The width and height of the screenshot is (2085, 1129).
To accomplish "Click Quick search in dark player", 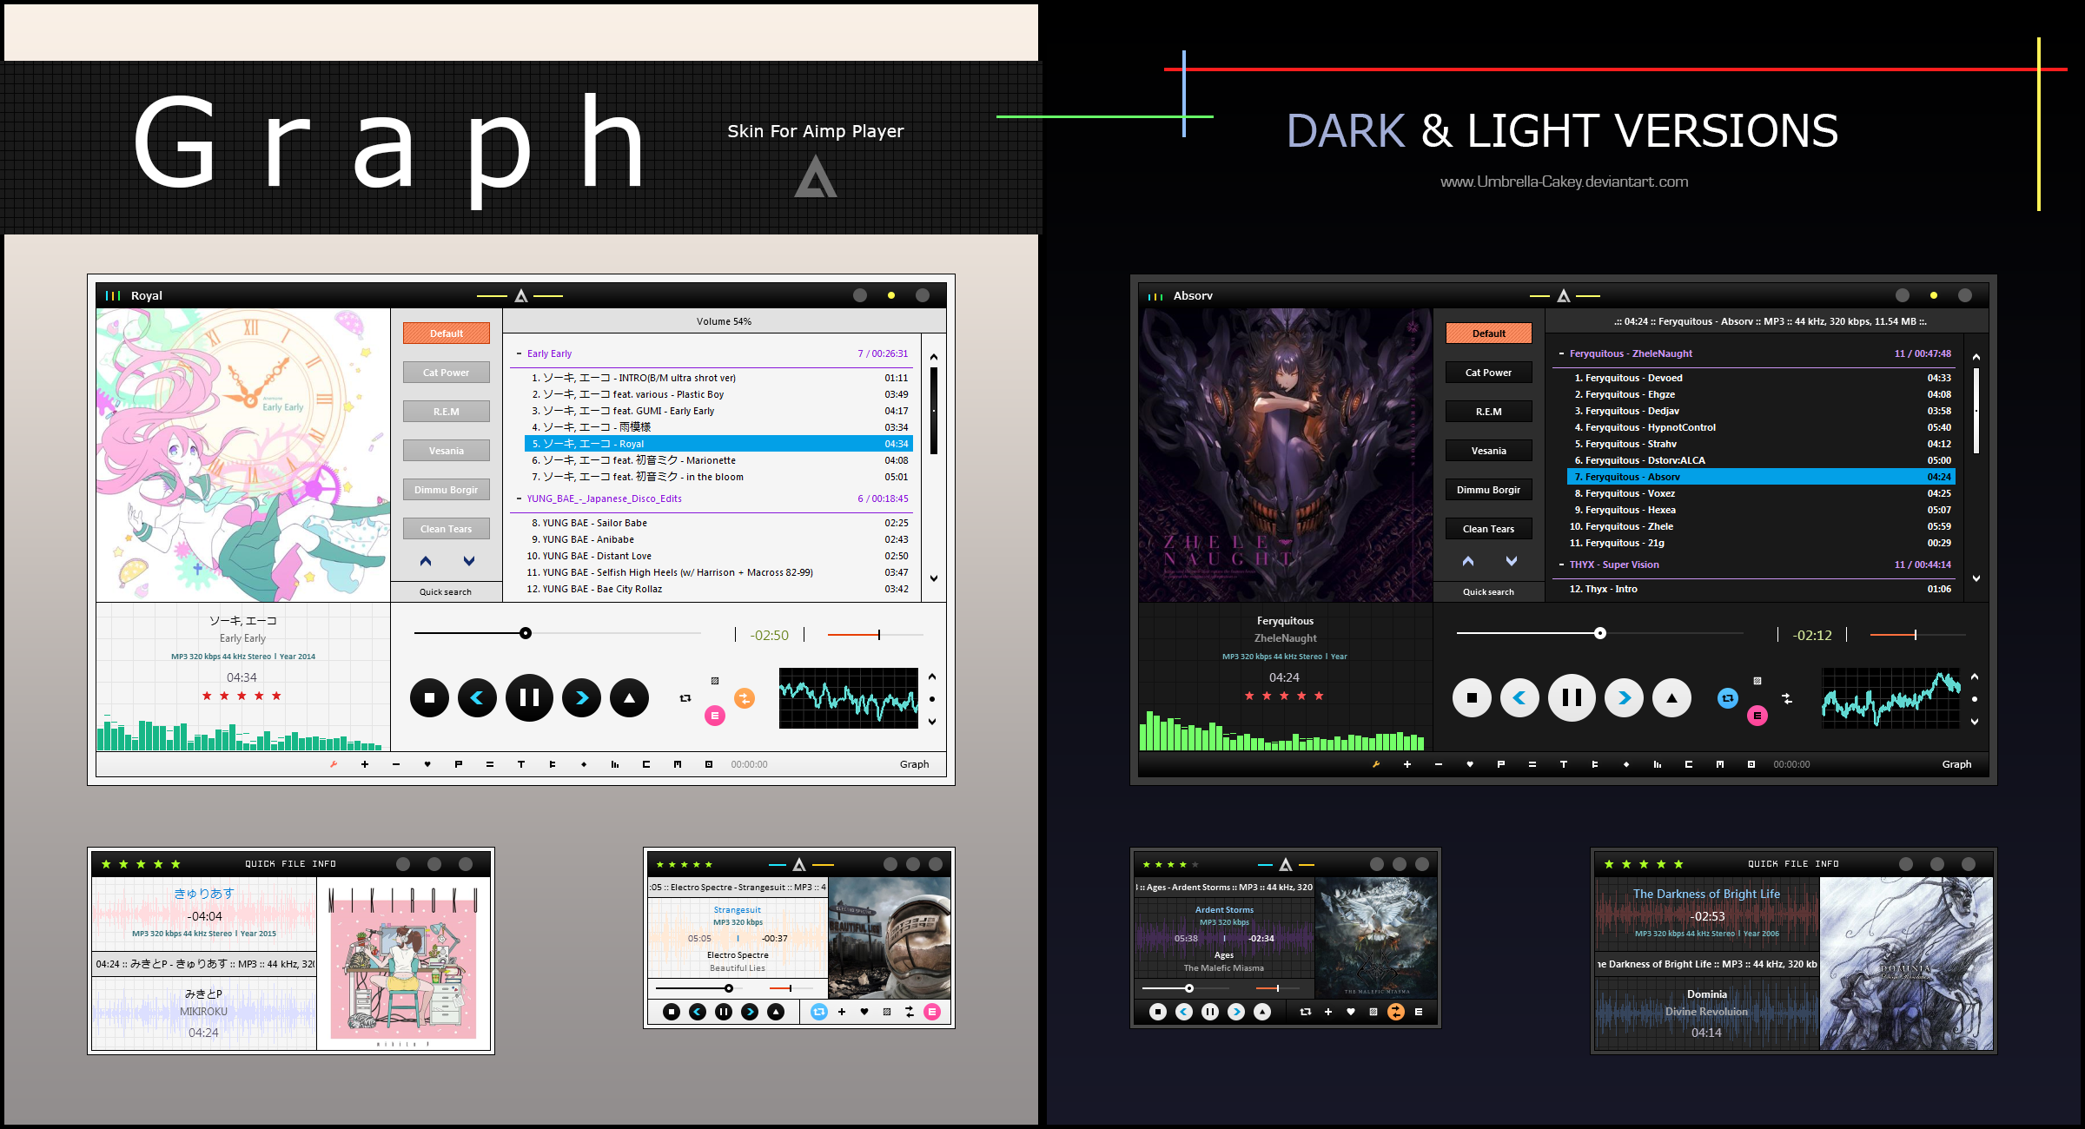I will point(1488,592).
